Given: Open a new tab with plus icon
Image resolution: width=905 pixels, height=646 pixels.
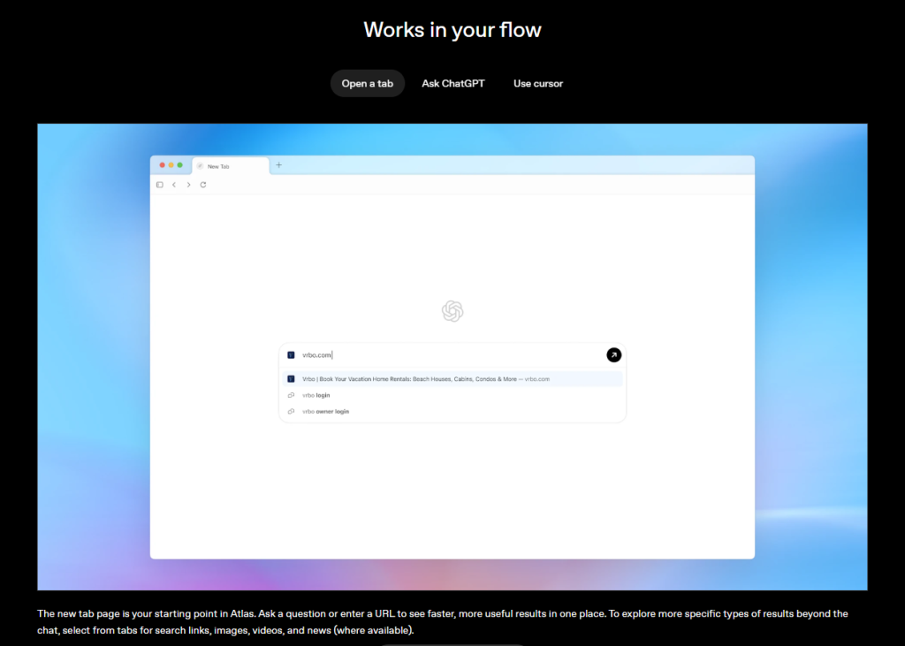Looking at the screenshot, I should point(279,165).
